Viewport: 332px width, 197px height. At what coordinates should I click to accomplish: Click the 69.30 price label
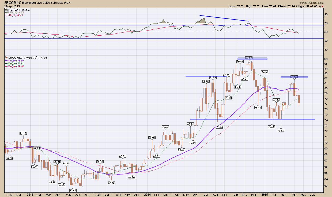(x=182, y=150)
